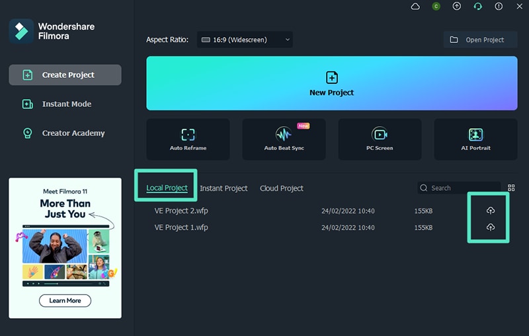This screenshot has width=529, height=336.
Task: Switch to Local Project tab
Action: click(167, 188)
